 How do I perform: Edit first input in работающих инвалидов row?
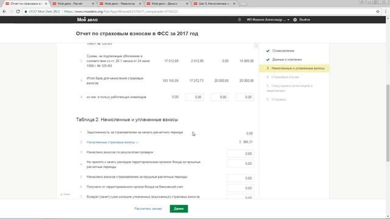tap(194, 97)
